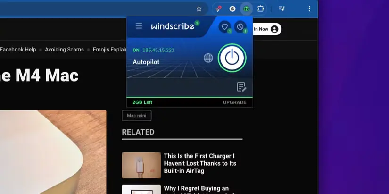Select Autopilot location label
Image resolution: width=389 pixels, height=194 pixels.
click(x=146, y=62)
